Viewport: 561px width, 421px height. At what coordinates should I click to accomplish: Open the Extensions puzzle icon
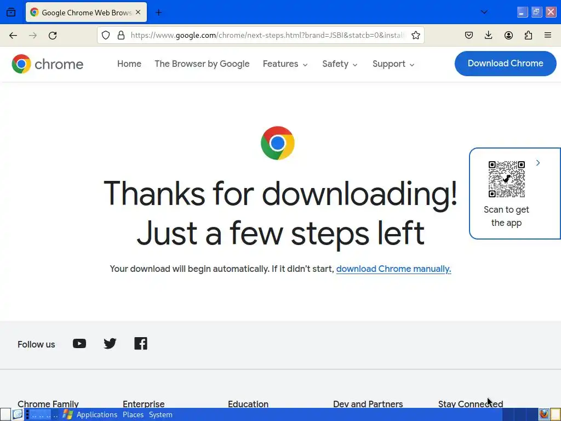[x=528, y=35]
